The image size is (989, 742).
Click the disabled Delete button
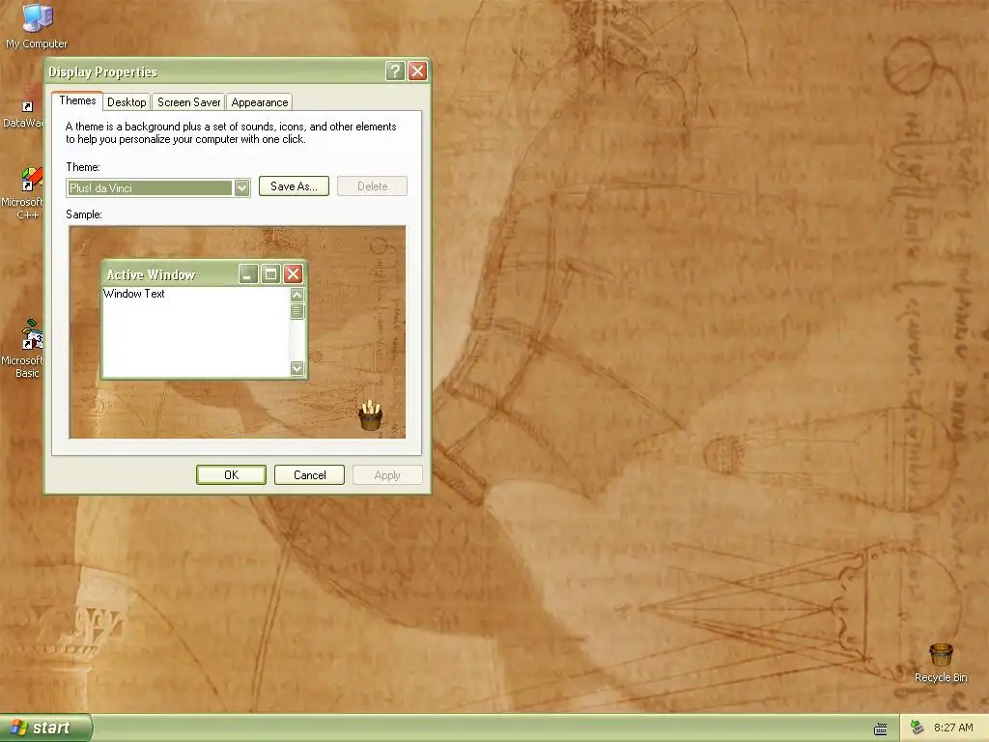coord(372,186)
